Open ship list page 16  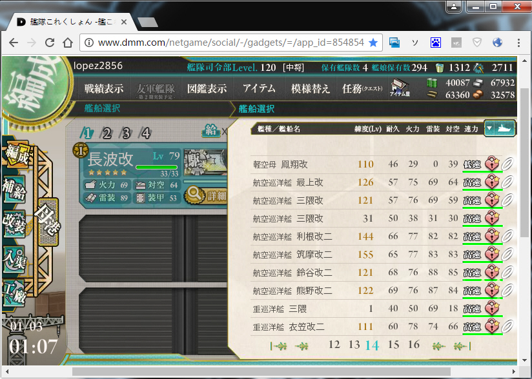(x=413, y=345)
